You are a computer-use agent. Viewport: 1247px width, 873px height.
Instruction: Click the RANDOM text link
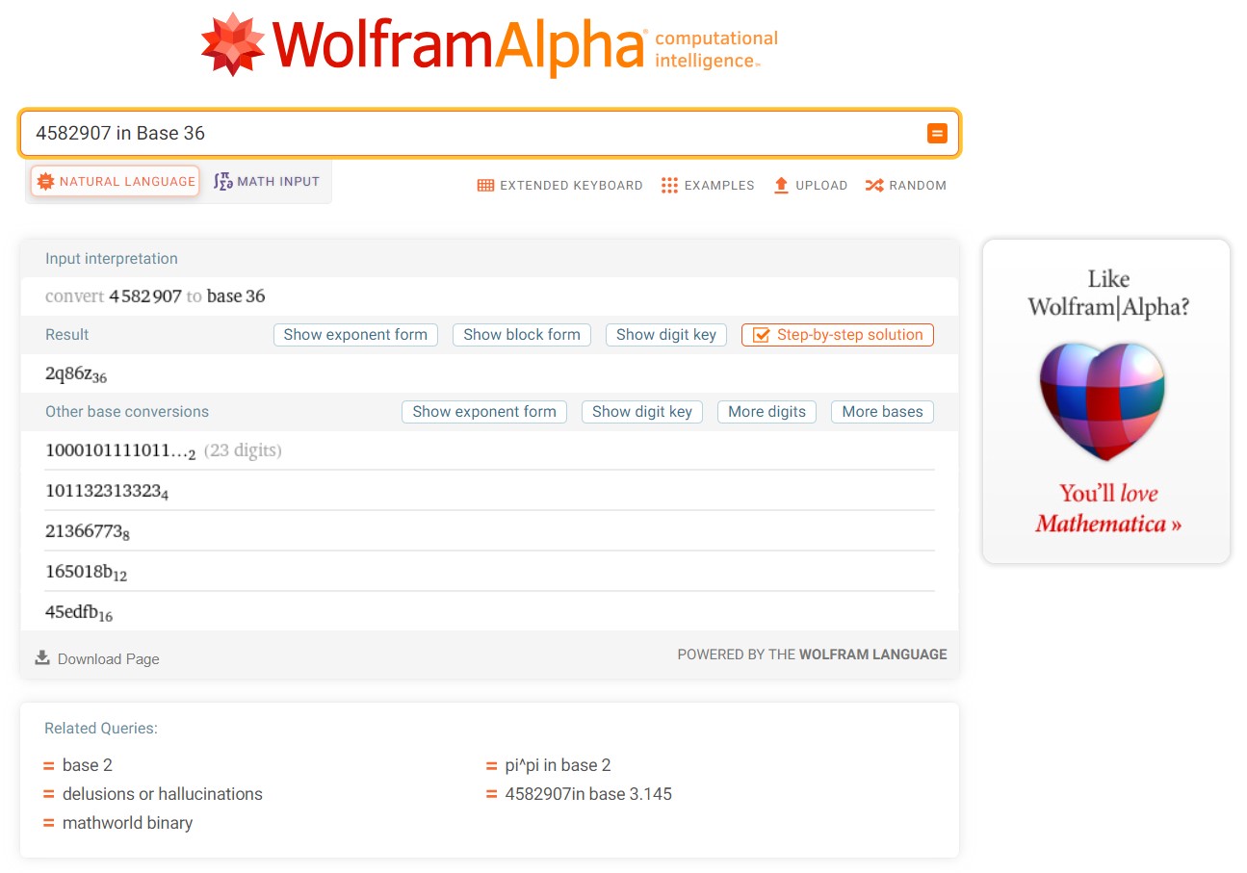point(918,186)
